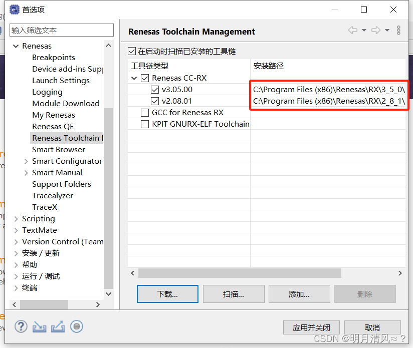413x348 pixels.
Task: Click the tree horizontal scrollbar thumb
Action: point(44,304)
